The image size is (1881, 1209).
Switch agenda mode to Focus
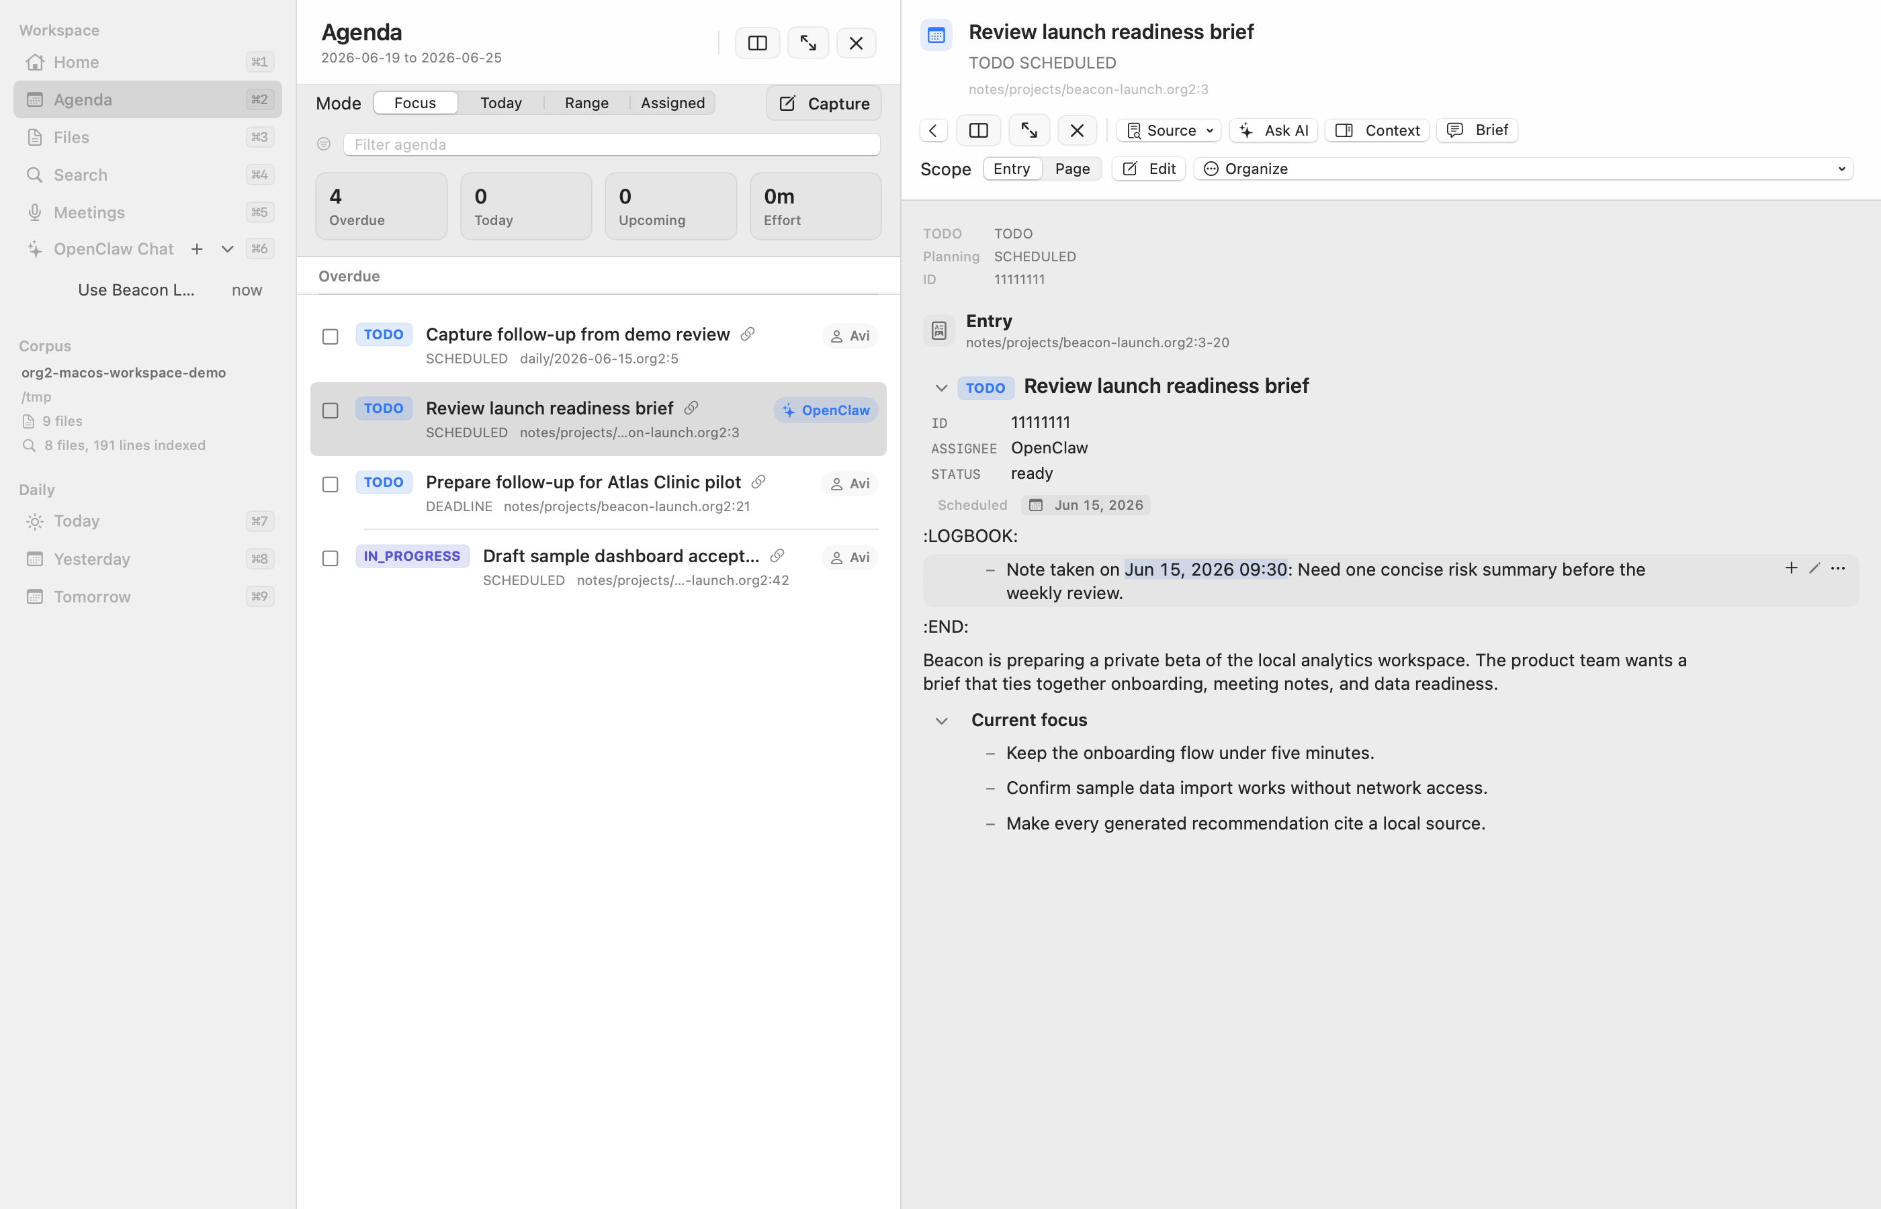(x=415, y=103)
